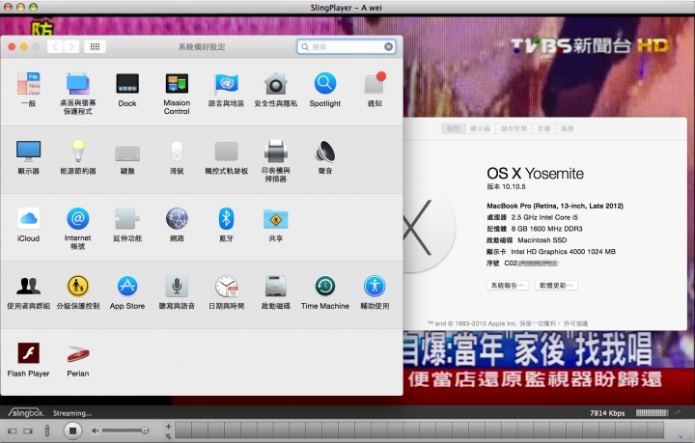The height and width of the screenshot is (443, 695).
Task: Switch to Storage (儲存空間) tab in About This Mac
Action: click(x=514, y=128)
